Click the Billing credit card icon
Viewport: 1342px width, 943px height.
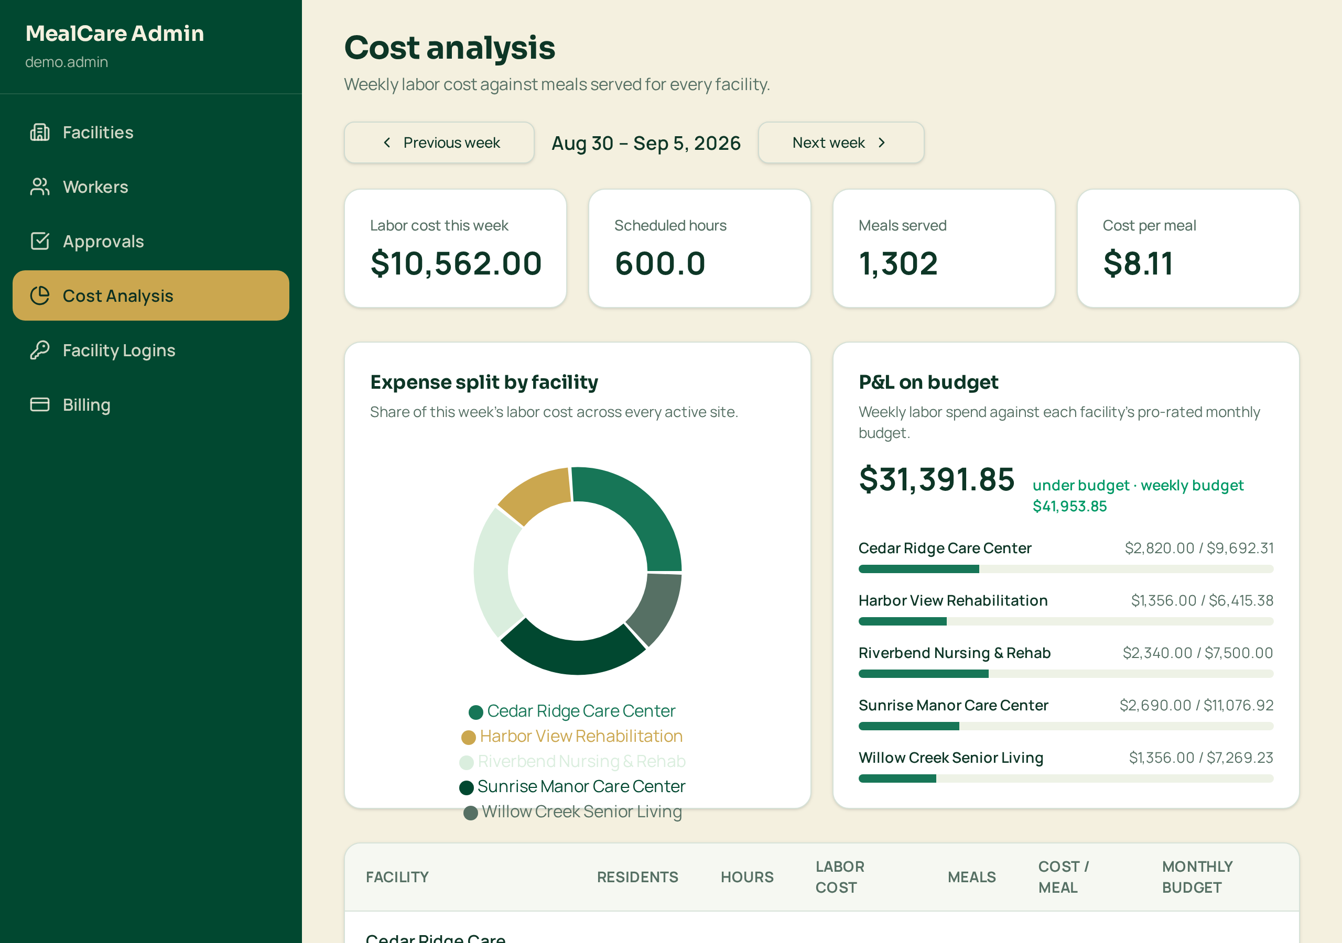click(x=40, y=404)
